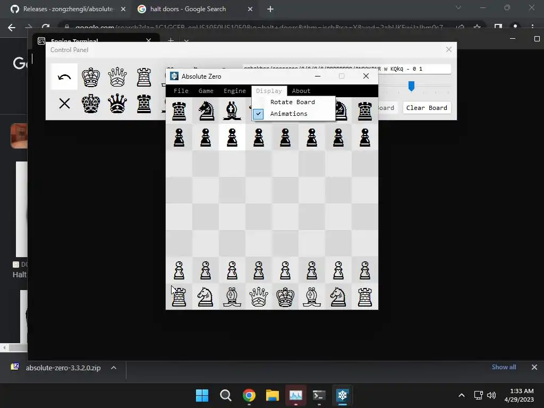Viewport: 544px width, 408px height.
Task: Pick the white queen piece in Control Panel
Action: click(117, 77)
